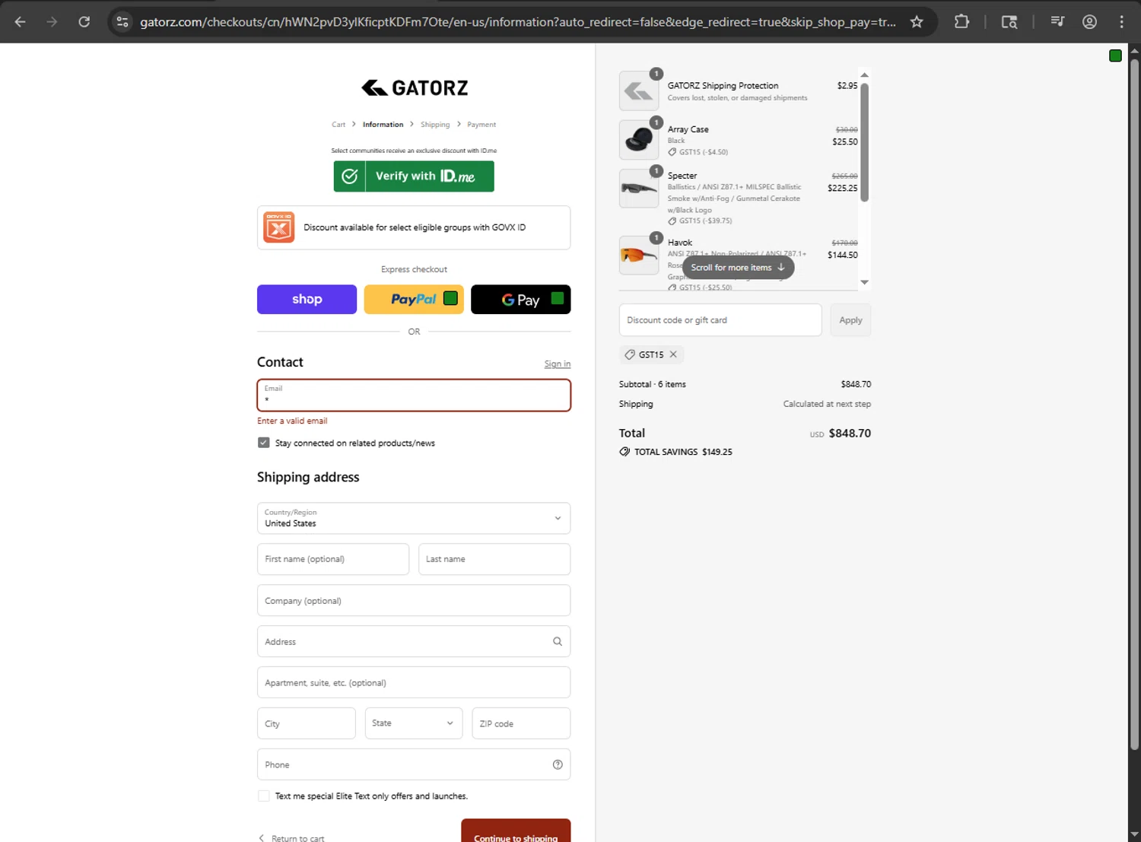Screen dimensions: 1141x842
Task: Remove the GST15 discount code
Action: click(673, 354)
